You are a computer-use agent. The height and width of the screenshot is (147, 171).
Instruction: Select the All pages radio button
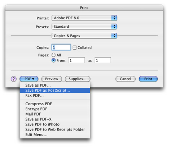click(53, 55)
